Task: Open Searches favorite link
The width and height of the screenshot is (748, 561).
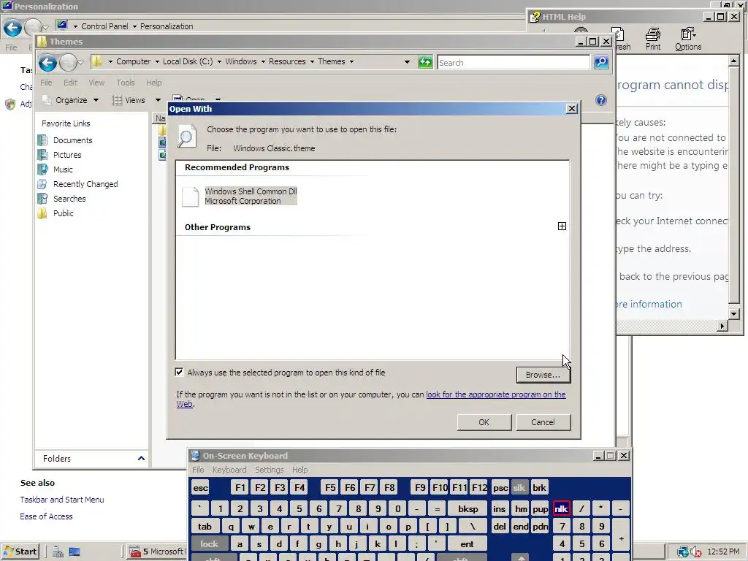Action: 69,199
